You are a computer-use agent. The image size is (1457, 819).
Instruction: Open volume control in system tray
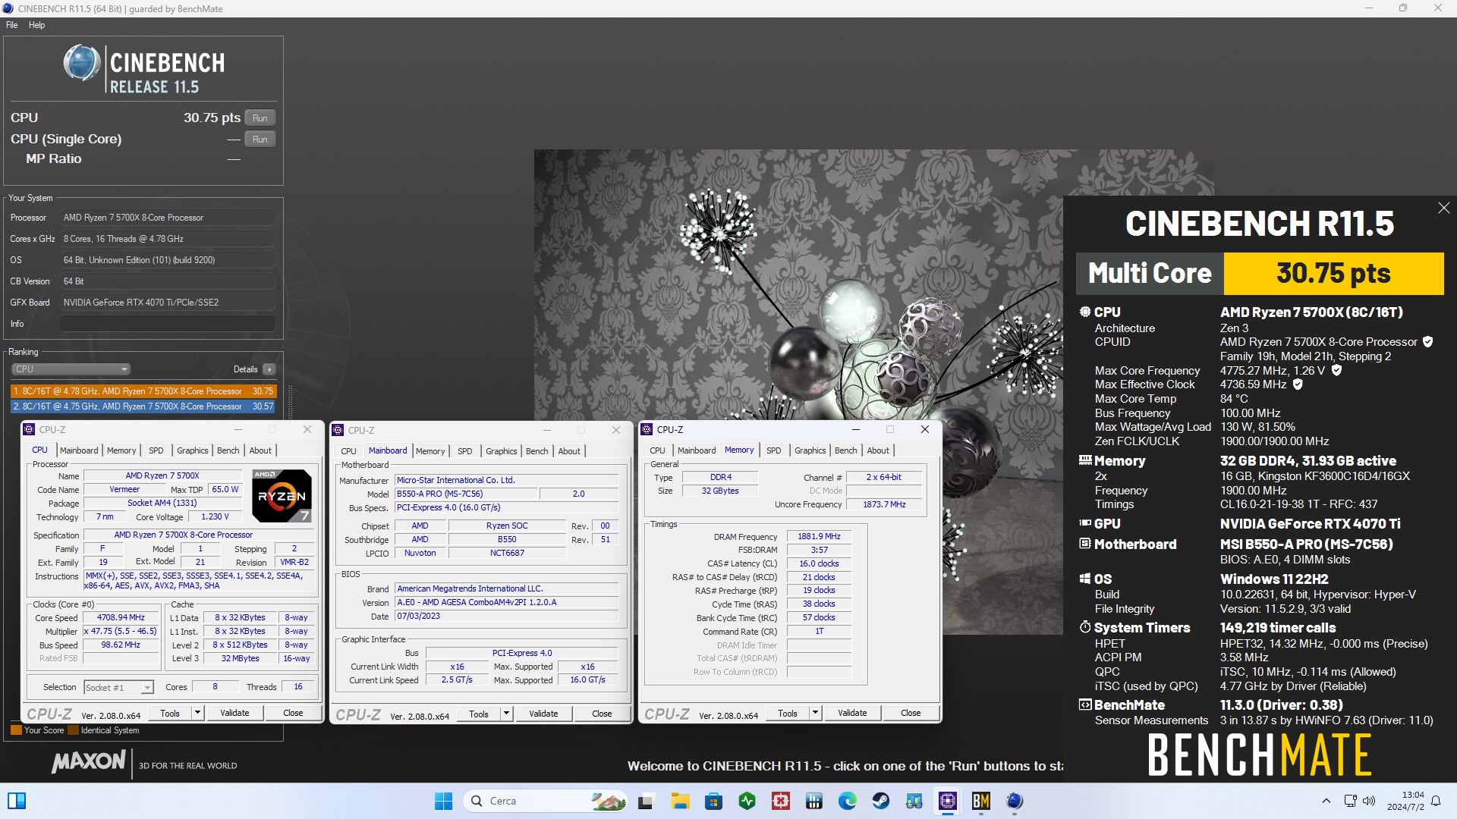[x=1369, y=801]
